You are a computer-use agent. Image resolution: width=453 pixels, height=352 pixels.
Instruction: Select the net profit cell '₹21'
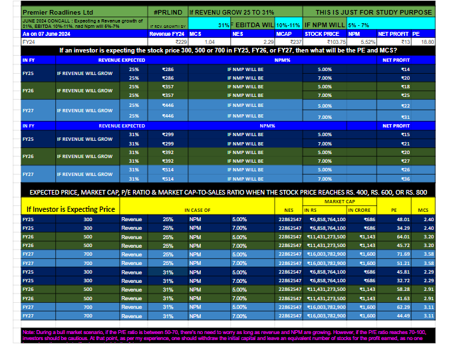click(406, 143)
